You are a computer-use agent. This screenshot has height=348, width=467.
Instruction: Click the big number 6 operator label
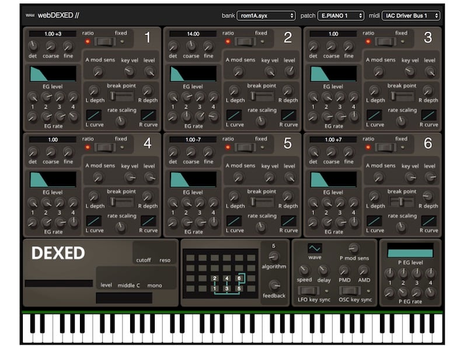click(427, 144)
